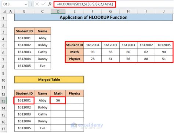Select column J header

point(164,11)
